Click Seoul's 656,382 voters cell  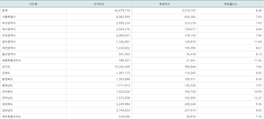189,17
